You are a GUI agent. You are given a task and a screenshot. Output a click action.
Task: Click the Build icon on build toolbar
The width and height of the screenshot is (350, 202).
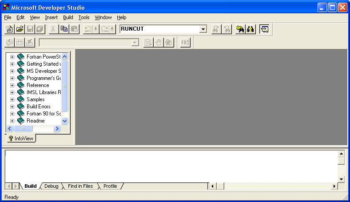pyautogui.click(x=20, y=43)
